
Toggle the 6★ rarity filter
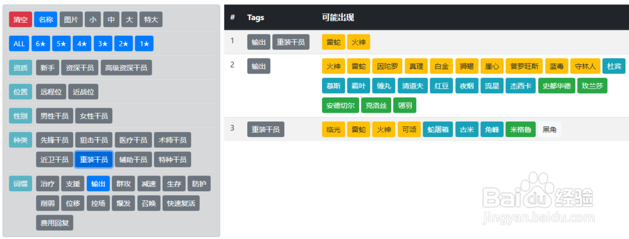41,43
